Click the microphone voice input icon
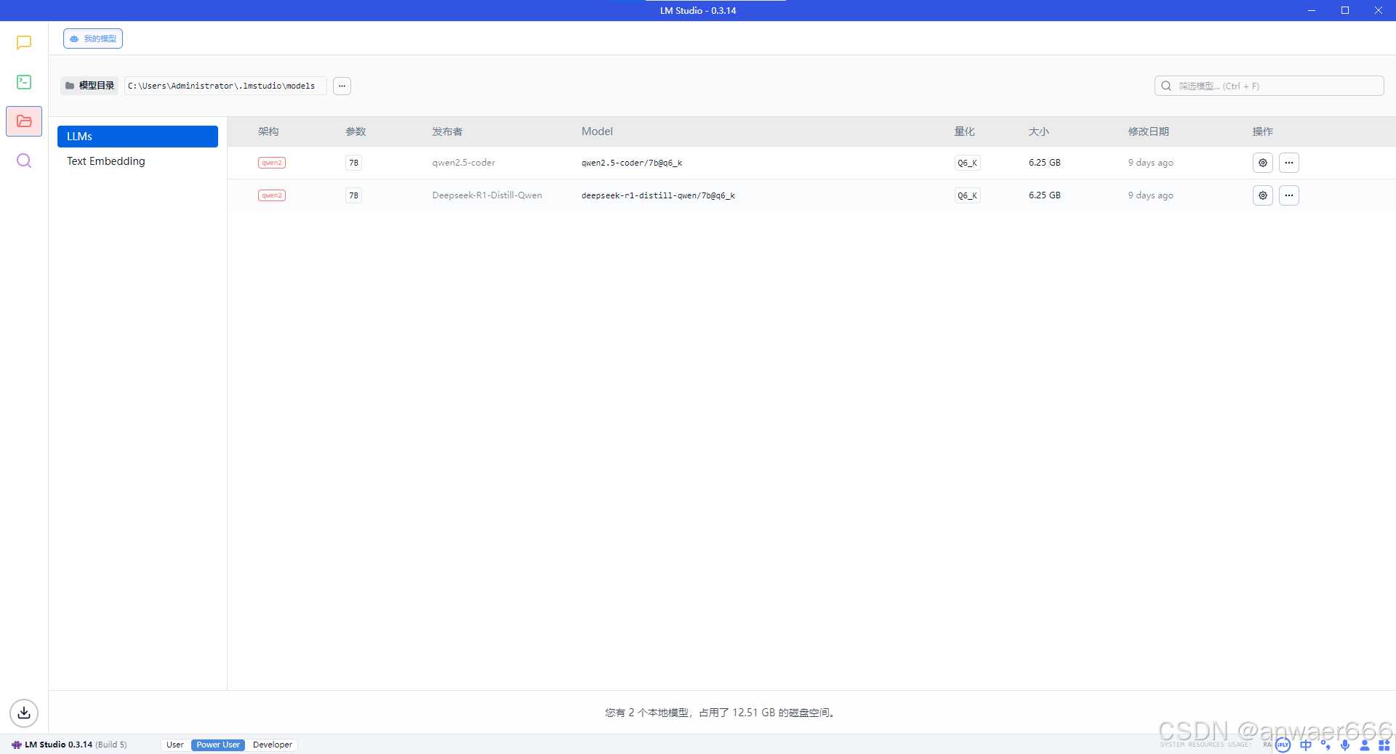This screenshot has height=754, width=1396. tap(1345, 745)
